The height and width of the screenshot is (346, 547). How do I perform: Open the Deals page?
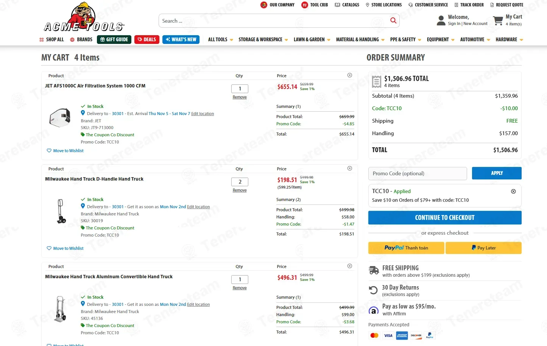(147, 39)
